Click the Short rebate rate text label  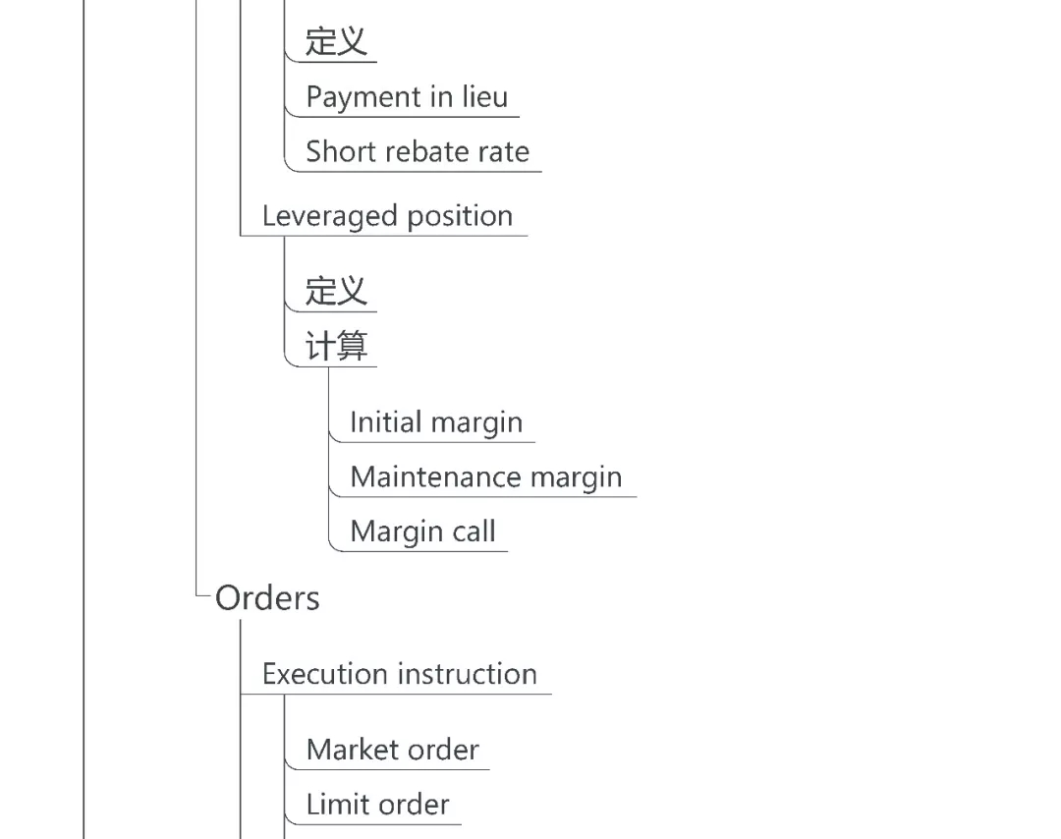[x=417, y=152]
